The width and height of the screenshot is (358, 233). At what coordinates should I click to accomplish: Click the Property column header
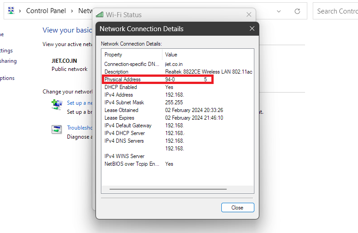tap(114, 55)
